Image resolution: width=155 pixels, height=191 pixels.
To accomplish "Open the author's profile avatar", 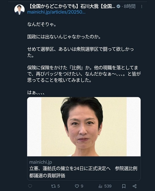I will [19, 10].
